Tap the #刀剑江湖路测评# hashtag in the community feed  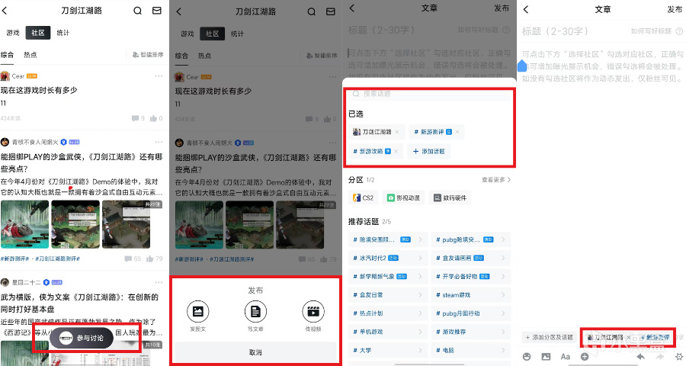pos(58,258)
